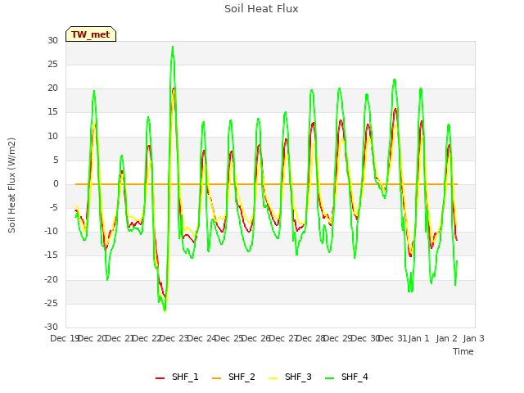Click the Jan 1 x-axis tick label
The height and width of the screenshot is (393, 524).
(x=418, y=338)
